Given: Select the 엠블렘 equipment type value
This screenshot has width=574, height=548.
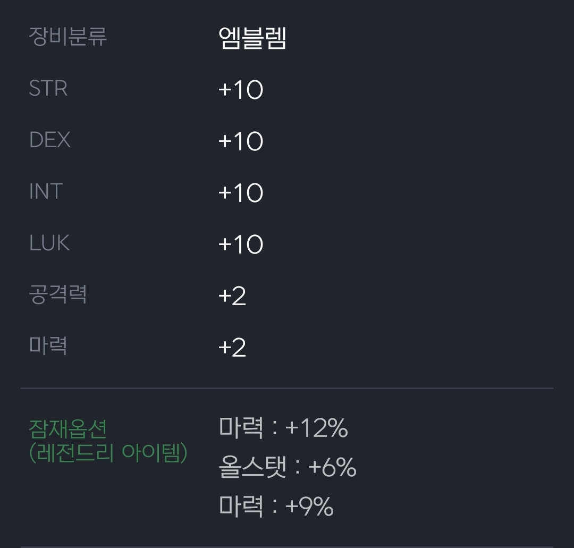Looking at the screenshot, I should point(252,38).
